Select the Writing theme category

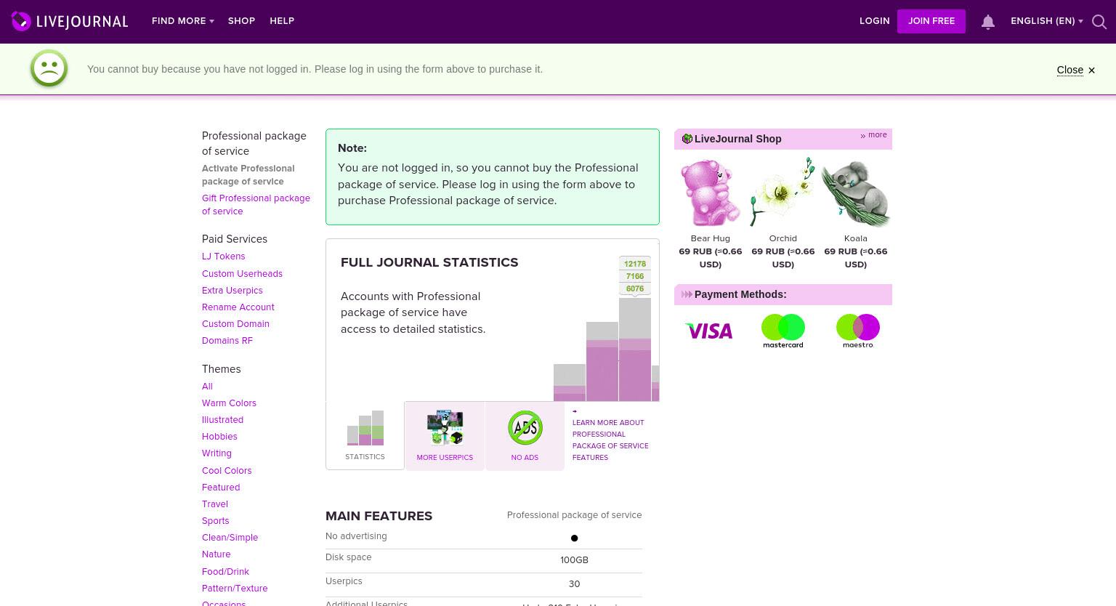(217, 453)
